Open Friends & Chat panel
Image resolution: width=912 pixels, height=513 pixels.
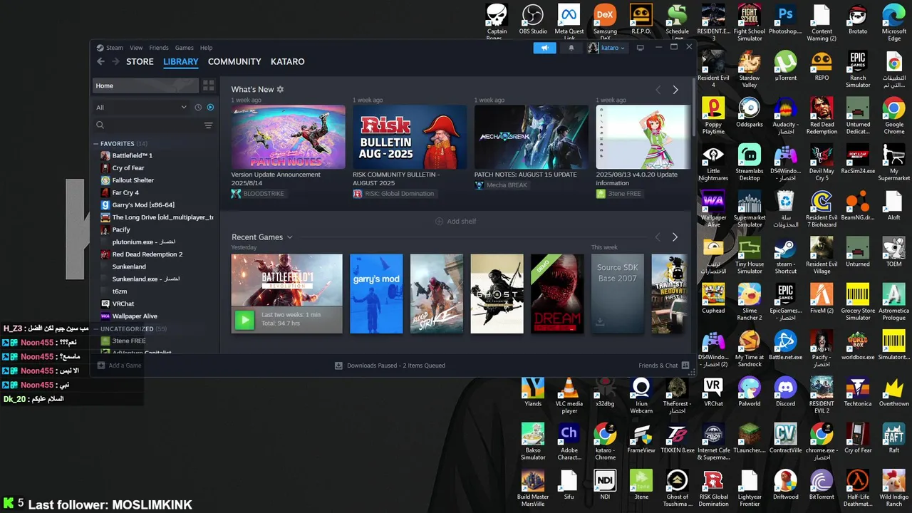point(663,366)
